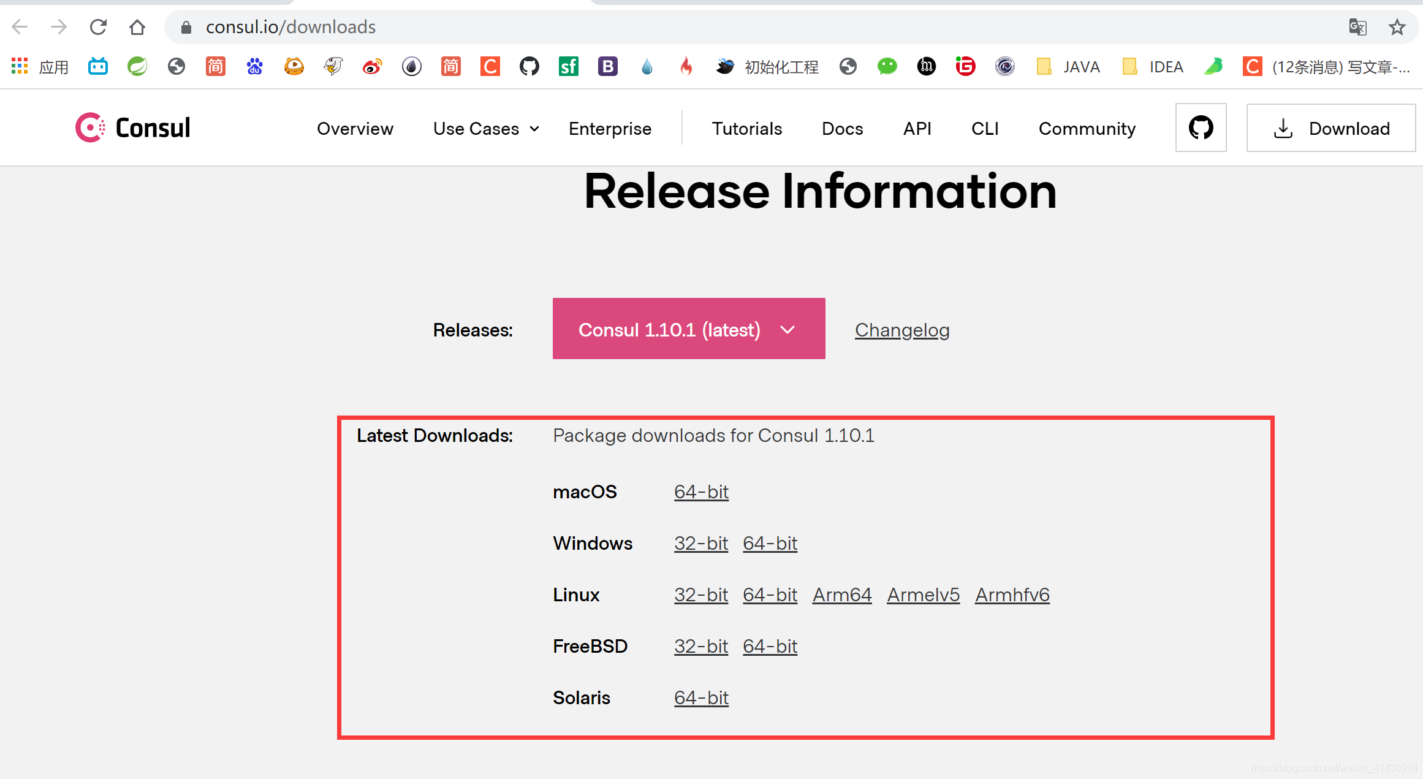Open the translate page icon in the address bar
The height and width of the screenshot is (779, 1423).
pos(1357,27)
